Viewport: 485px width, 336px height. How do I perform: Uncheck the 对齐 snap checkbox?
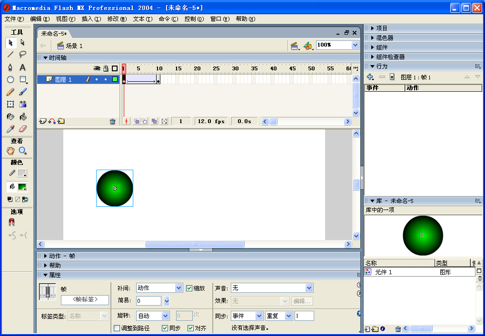(x=191, y=328)
